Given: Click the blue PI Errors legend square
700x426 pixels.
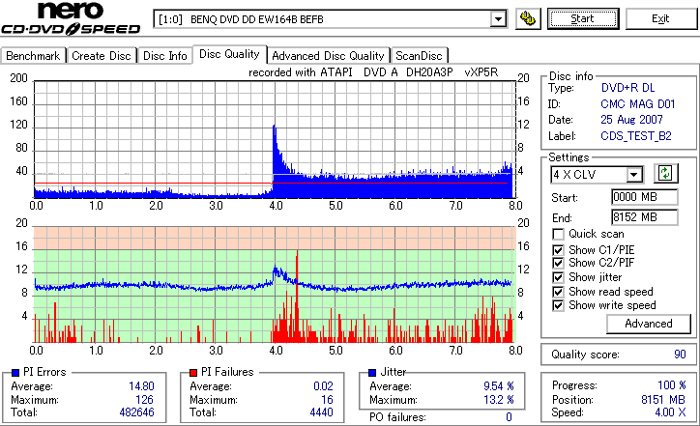Looking at the screenshot, I should (15, 373).
